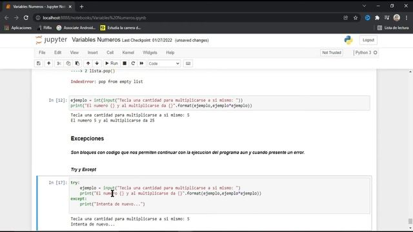
Task: Click the notebook vertical scrollbar thumb
Action: coord(410,221)
